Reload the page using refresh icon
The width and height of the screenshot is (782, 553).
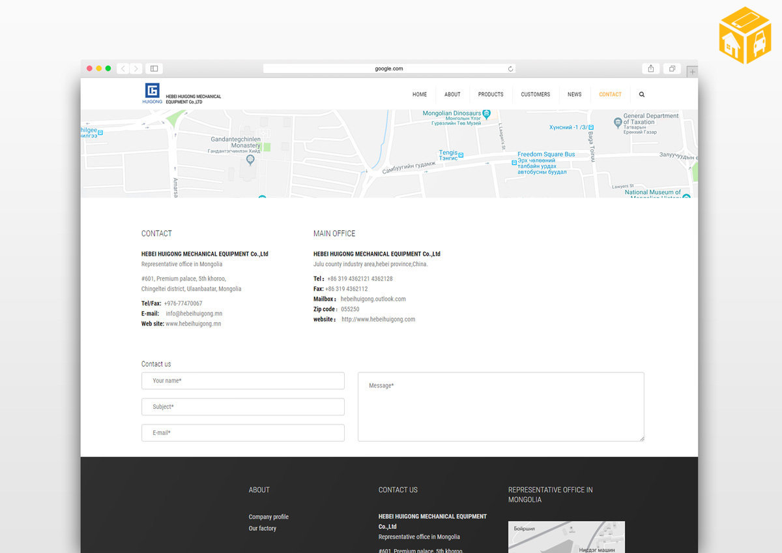point(510,68)
